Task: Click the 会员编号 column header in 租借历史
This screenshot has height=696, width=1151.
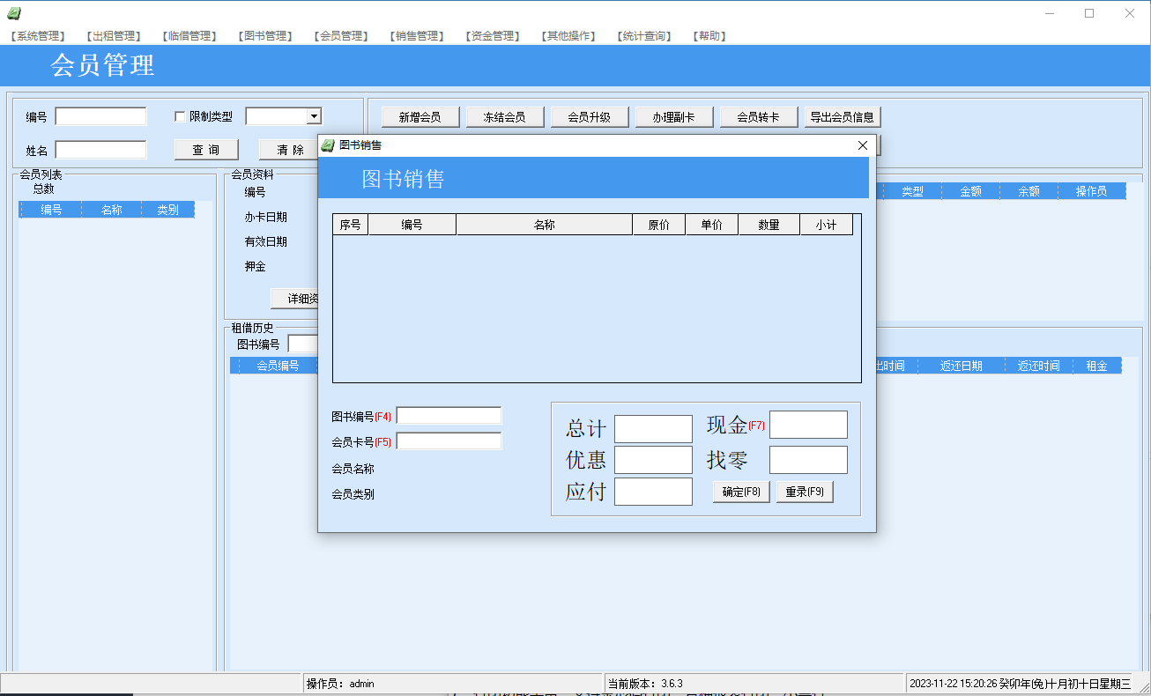Action: pos(278,366)
